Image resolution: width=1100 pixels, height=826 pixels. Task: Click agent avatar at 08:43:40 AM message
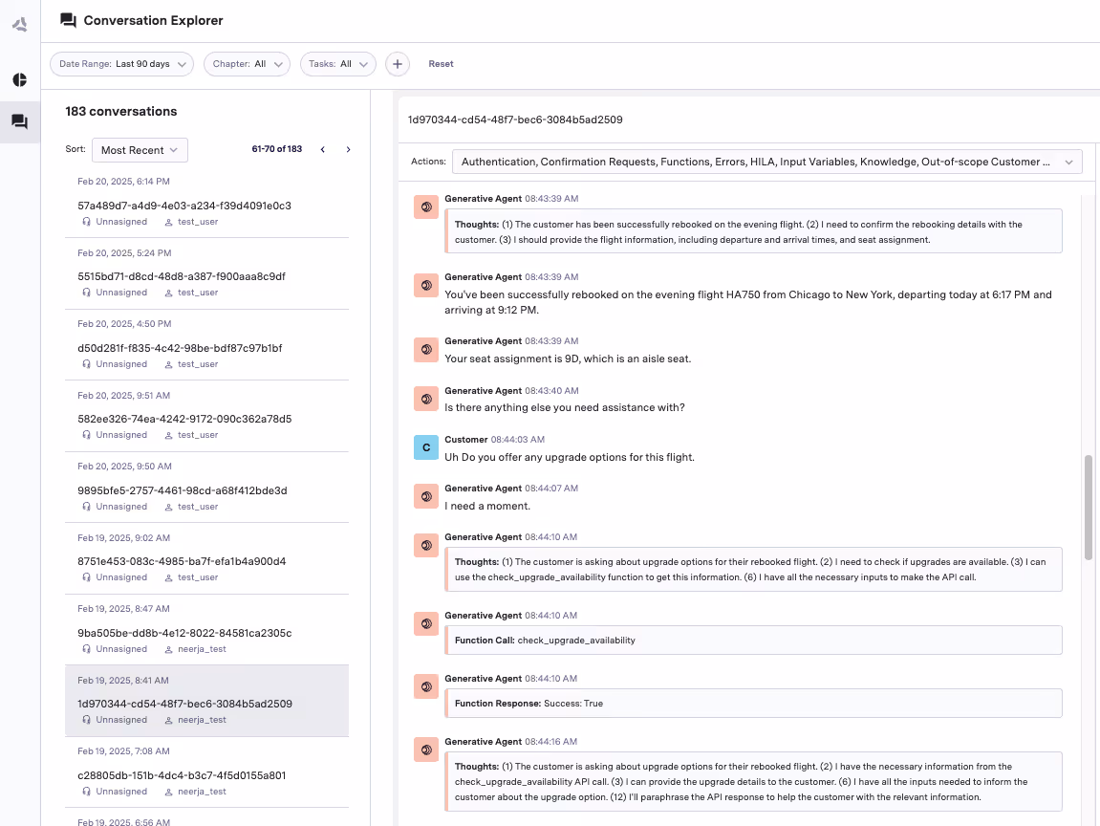(426, 399)
